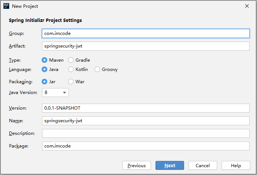Click the Artifact input field
This screenshot has width=257, height=175.
[x=145, y=46]
